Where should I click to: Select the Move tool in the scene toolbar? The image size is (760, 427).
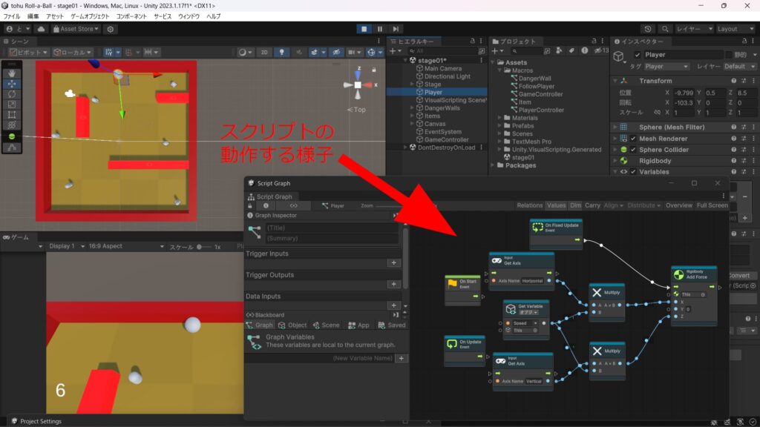point(12,84)
